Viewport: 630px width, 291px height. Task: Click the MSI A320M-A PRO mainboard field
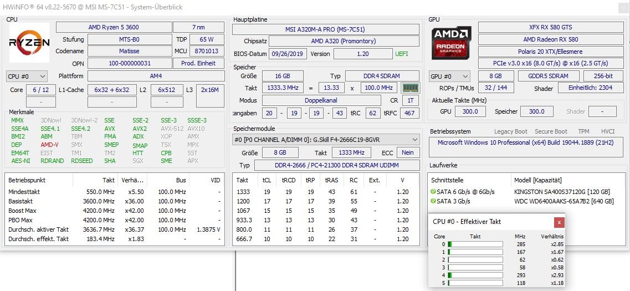coord(325,29)
